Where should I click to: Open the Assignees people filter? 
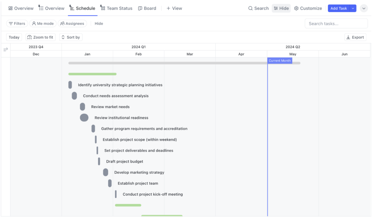point(72,24)
